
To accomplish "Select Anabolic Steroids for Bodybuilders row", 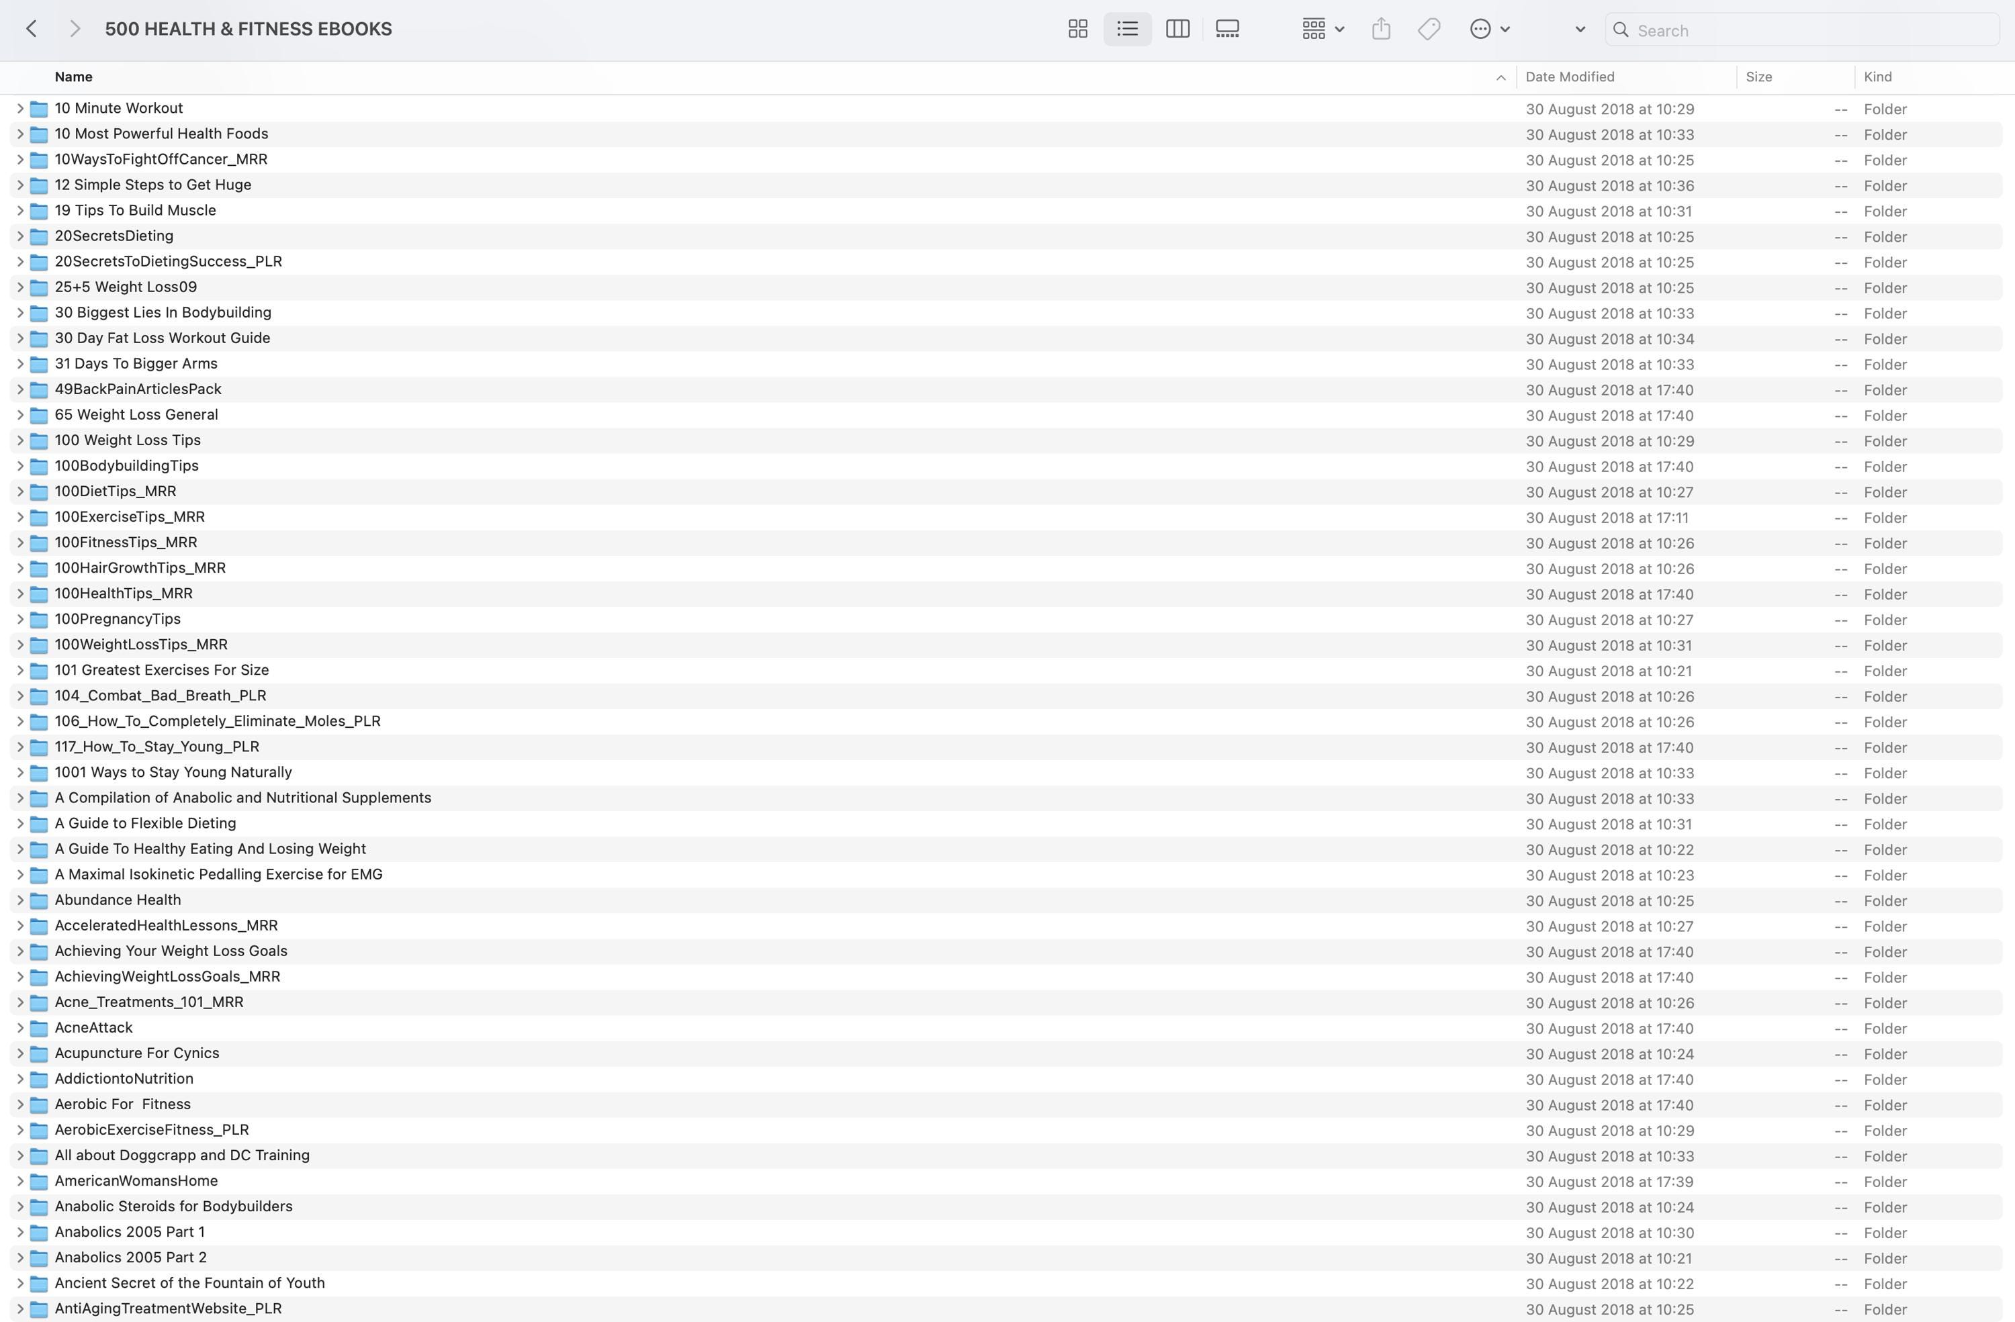I will click(x=1005, y=1207).
